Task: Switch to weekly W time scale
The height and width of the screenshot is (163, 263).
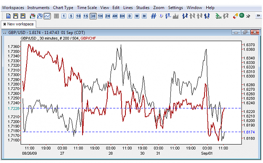Action: click(137, 16)
